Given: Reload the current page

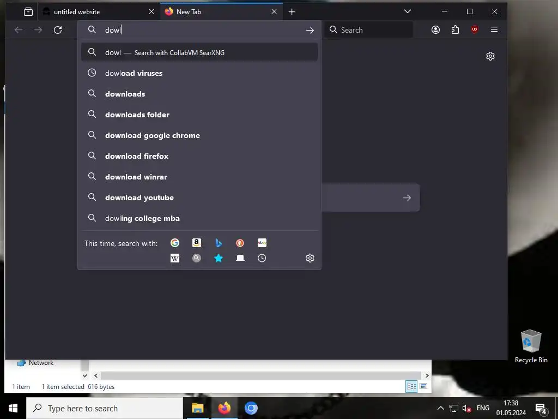Looking at the screenshot, I should (x=58, y=30).
